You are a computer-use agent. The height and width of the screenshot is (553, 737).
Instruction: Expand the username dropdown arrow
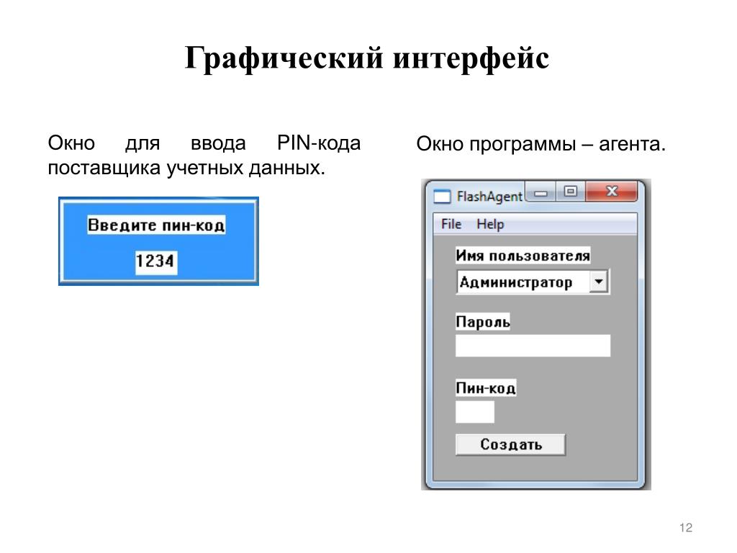598,282
